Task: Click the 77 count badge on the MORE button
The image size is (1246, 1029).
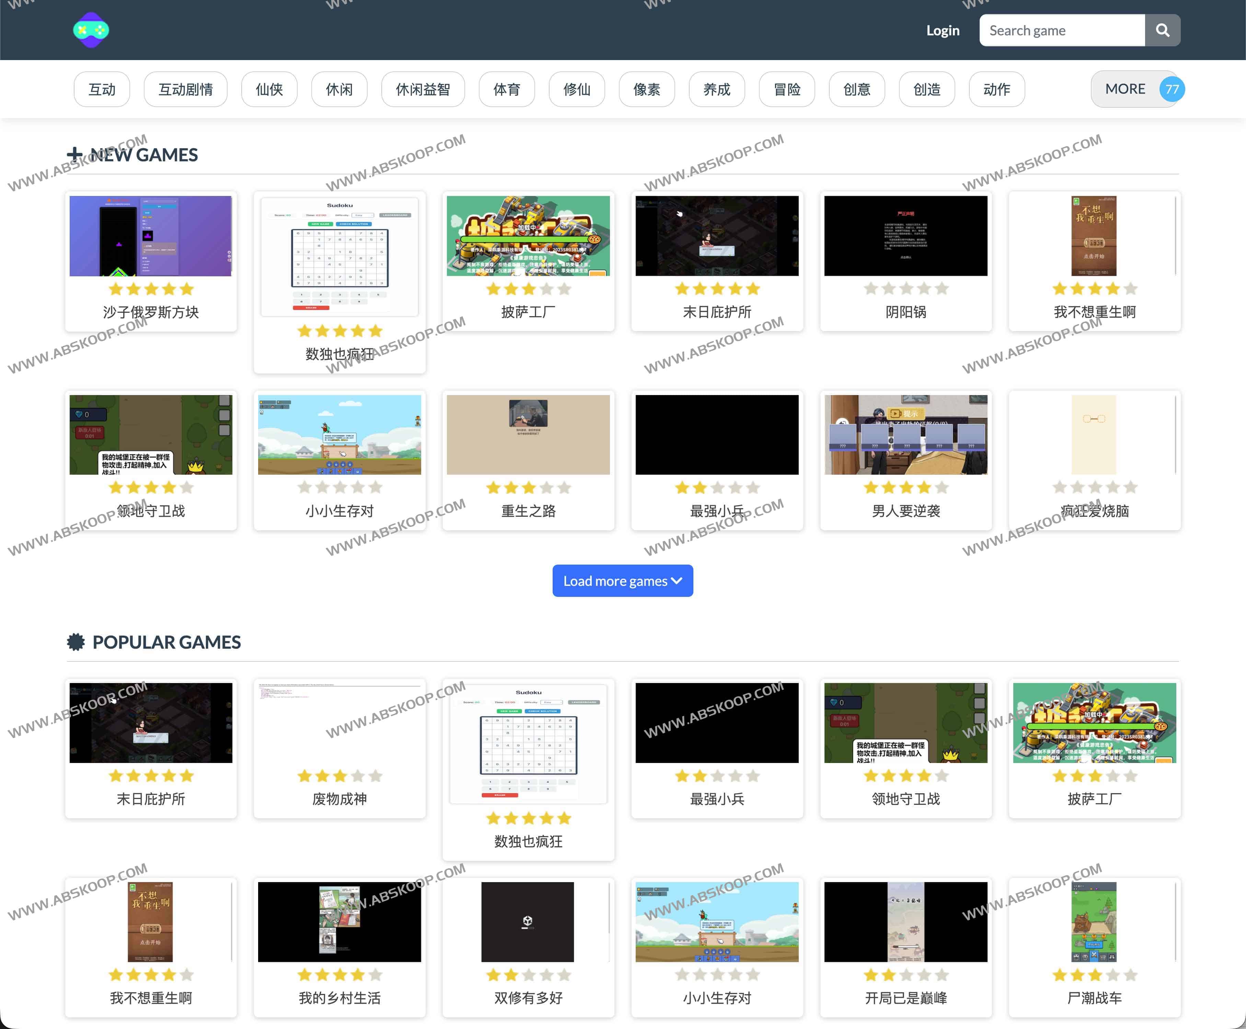Action: point(1172,89)
